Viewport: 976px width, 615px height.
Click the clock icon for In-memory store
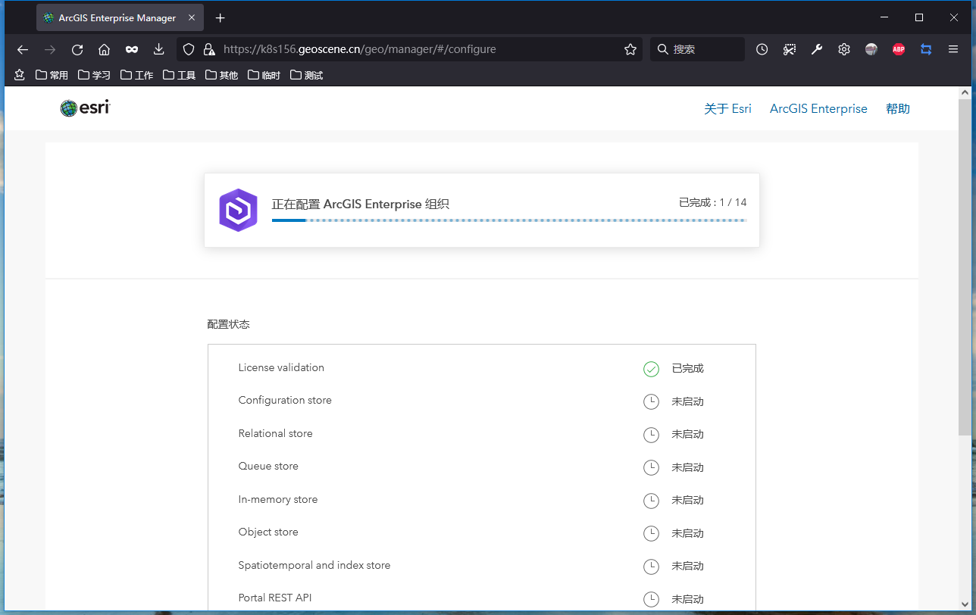651,501
